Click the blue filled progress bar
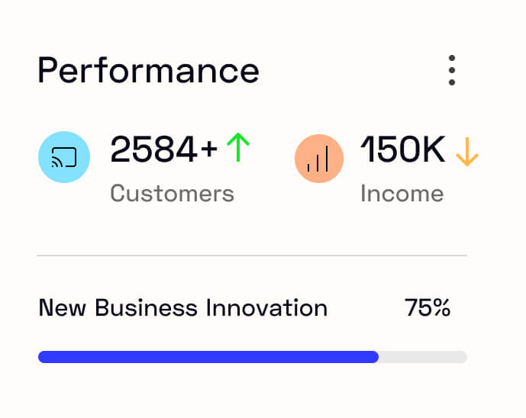This screenshot has height=418, width=526. 208,357
